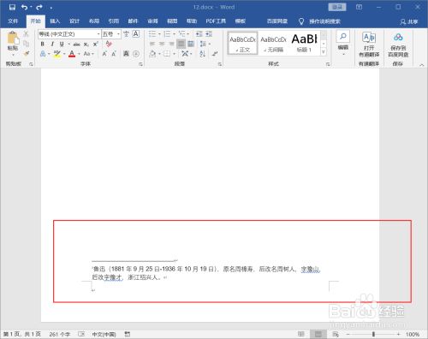Click the character border A icon
Image resolution: width=428 pixels, height=339 pixels.
pos(136,34)
